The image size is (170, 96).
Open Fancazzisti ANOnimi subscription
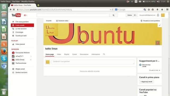pyautogui.click(x=22, y=53)
